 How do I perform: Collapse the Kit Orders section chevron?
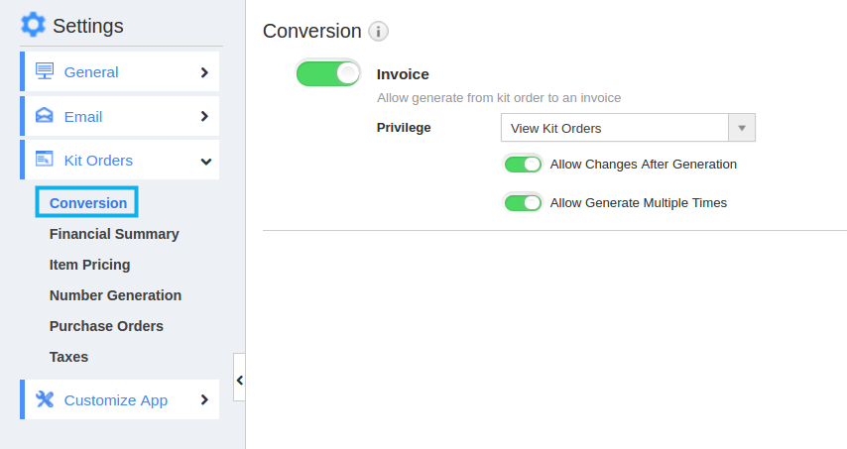206,162
